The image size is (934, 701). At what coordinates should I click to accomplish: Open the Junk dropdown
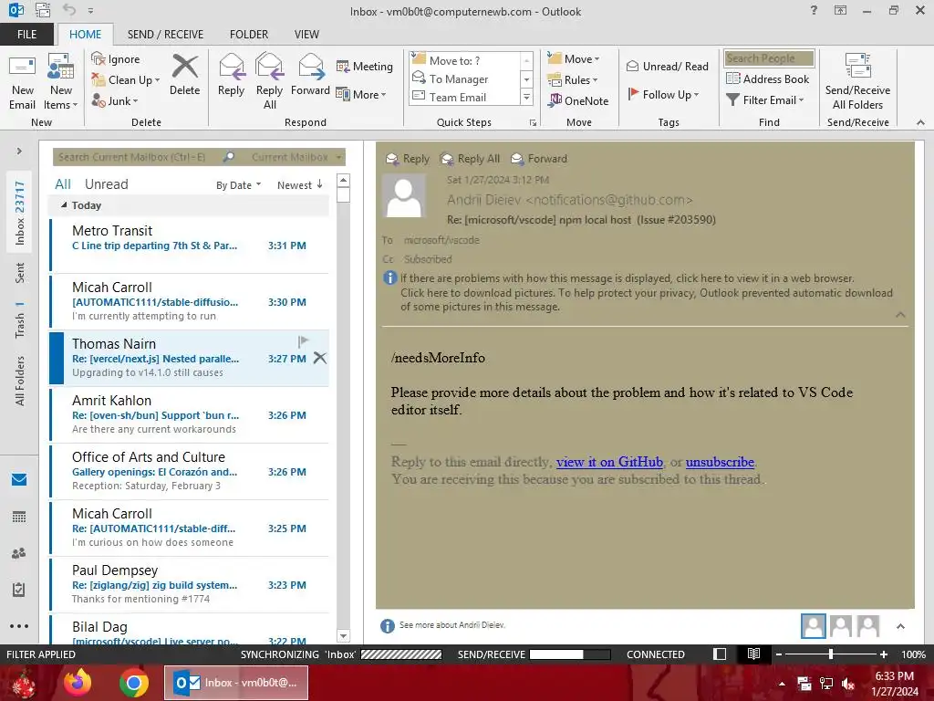[115, 100]
